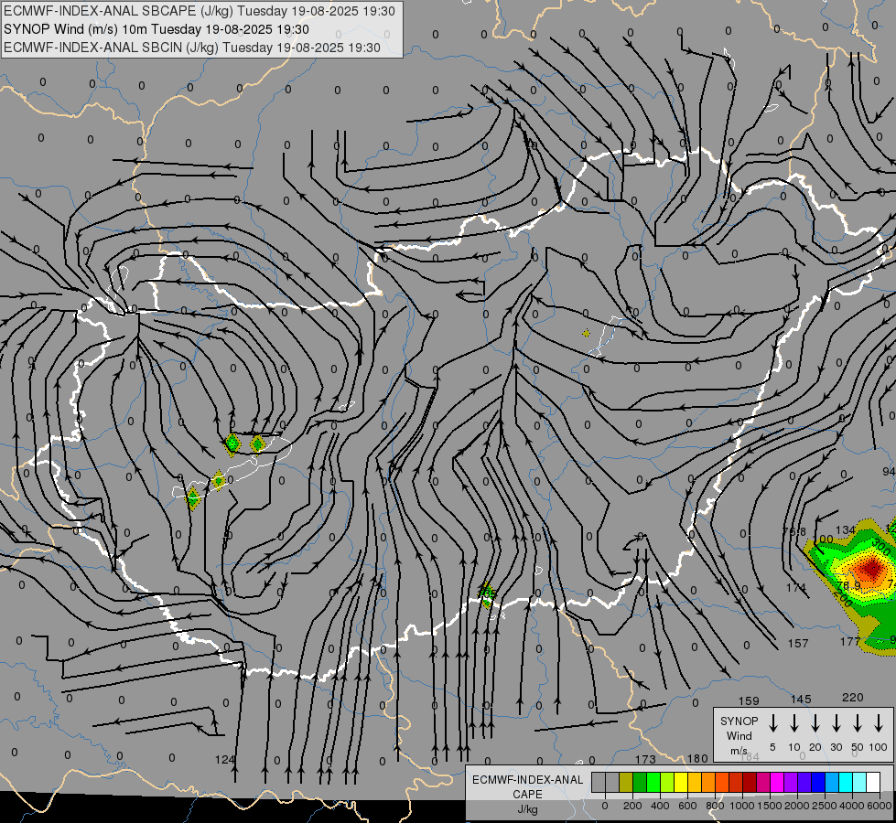This screenshot has width=896, height=823.
Task: Click the CAPE value 134 on map
Action: (x=846, y=530)
